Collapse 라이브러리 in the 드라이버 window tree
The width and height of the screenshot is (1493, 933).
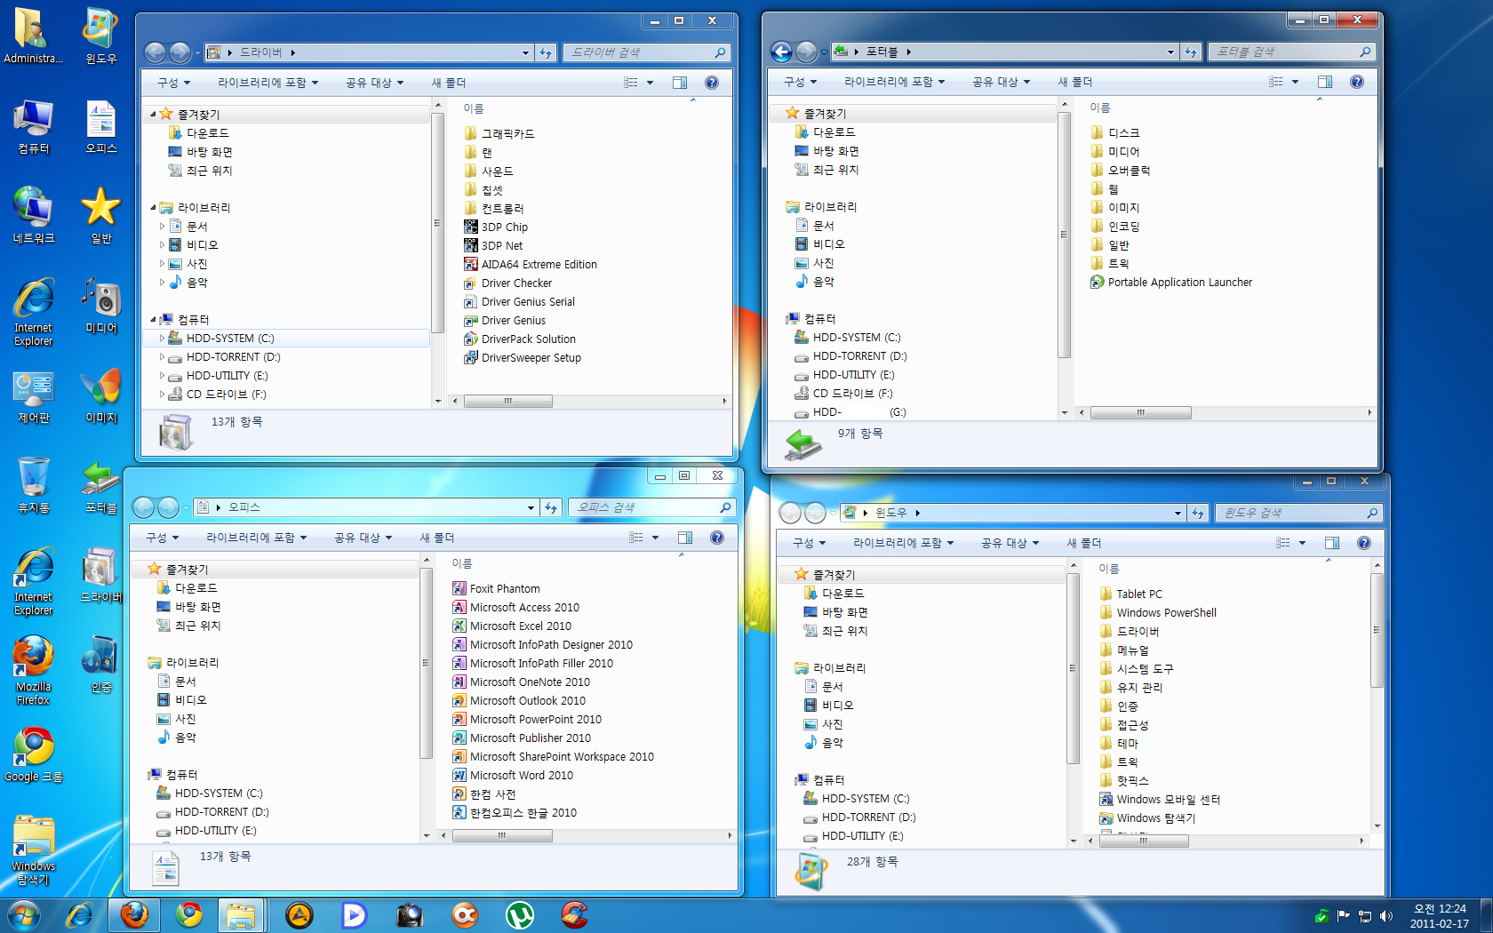click(153, 208)
